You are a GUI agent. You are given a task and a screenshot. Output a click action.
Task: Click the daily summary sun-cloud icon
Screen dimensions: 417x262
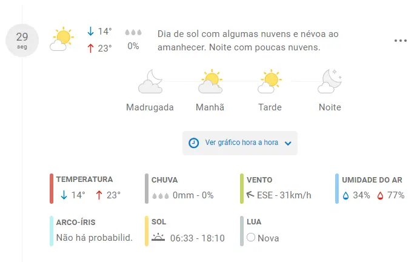click(62, 39)
